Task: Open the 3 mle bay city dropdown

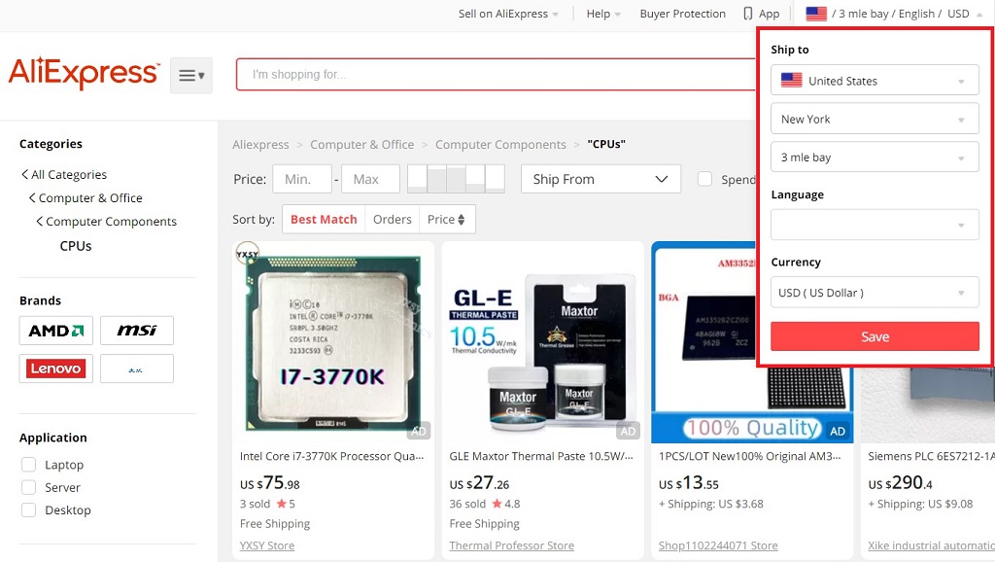Action: [x=875, y=157]
